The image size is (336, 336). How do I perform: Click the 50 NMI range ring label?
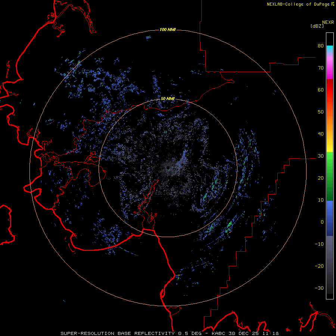click(x=168, y=99)
